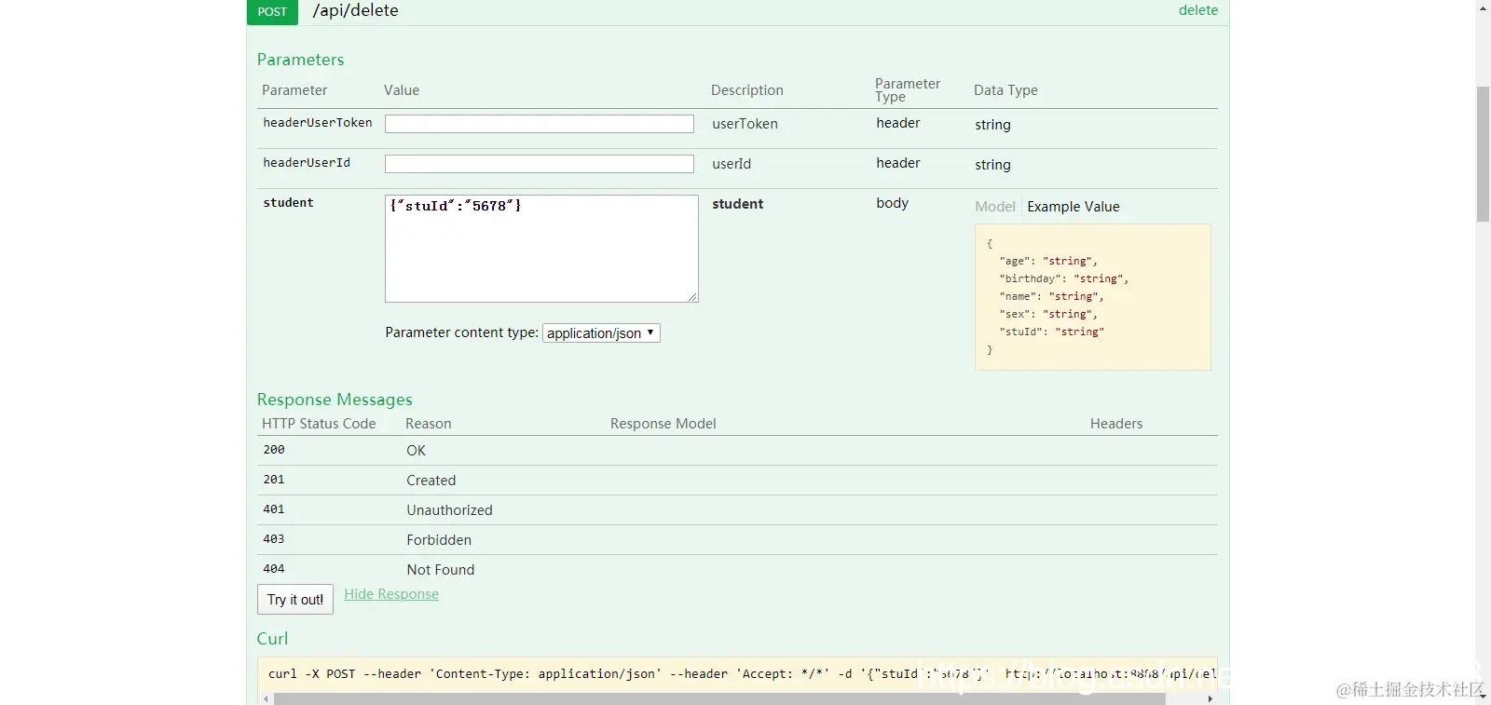
Task: Select the 403 status code cell
Action: [x=274, y=539]
